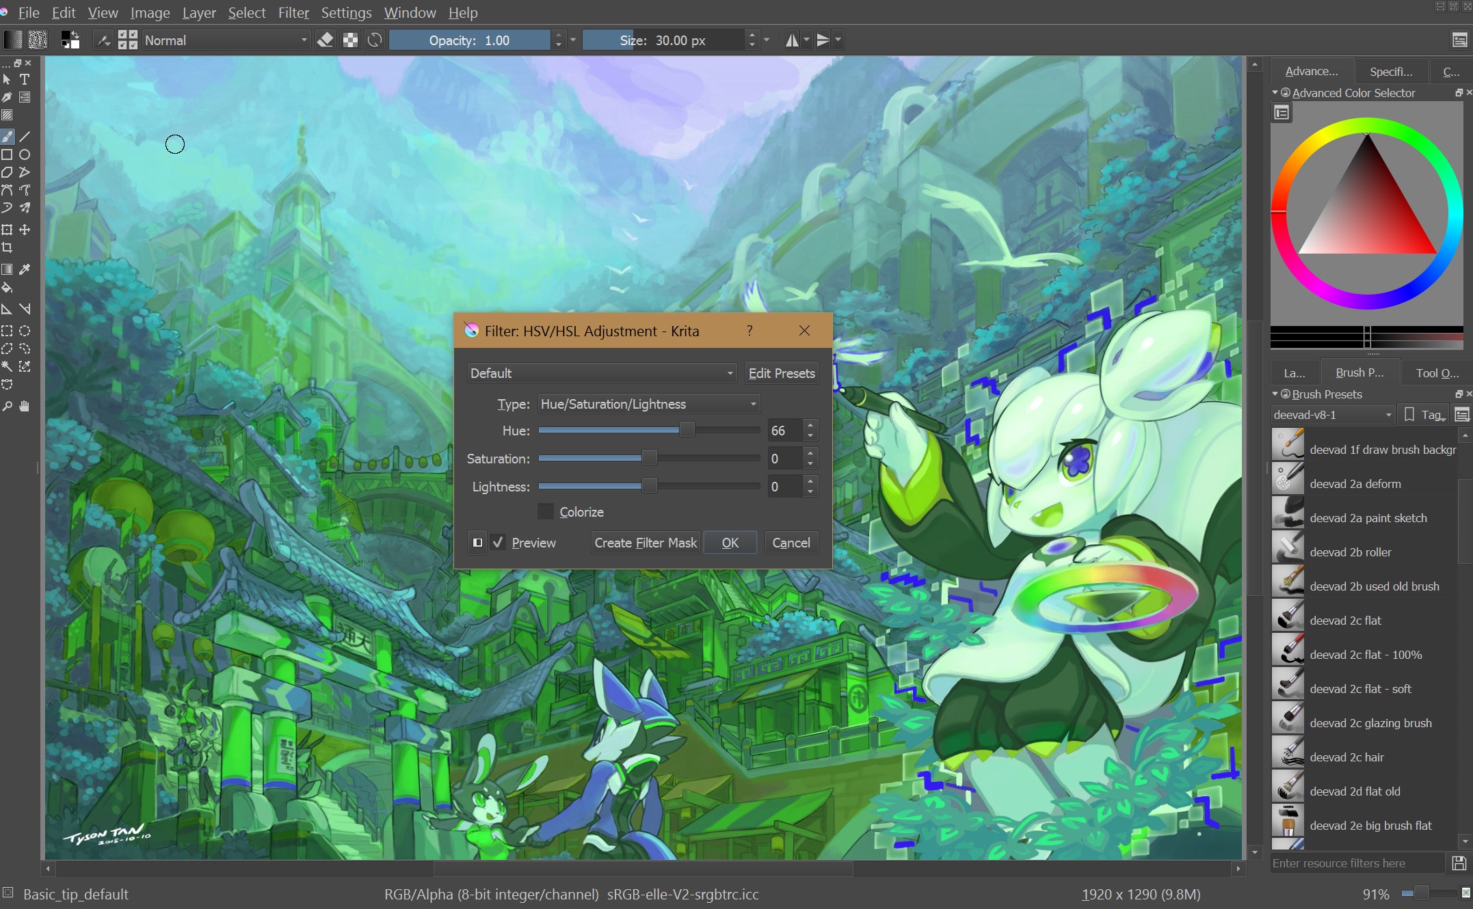
Task: Select the shape selection arrow tool
Action: (x=7, y=80)
